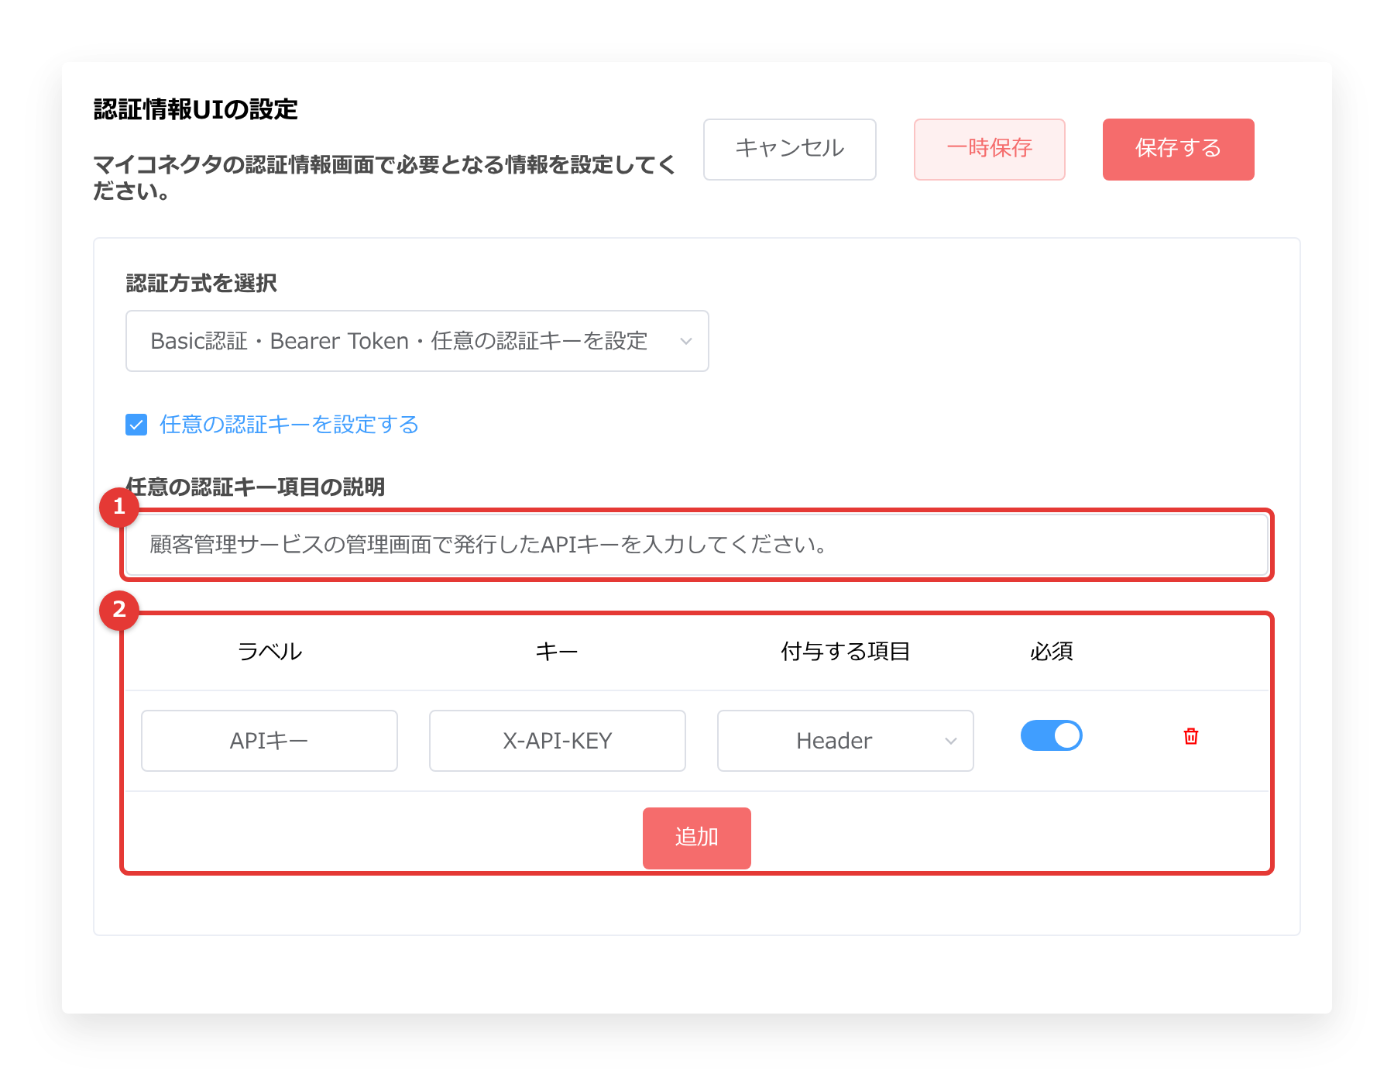Click the 付与する項目 column header
Viewport: 1394px width, 1074px height.
846,652
